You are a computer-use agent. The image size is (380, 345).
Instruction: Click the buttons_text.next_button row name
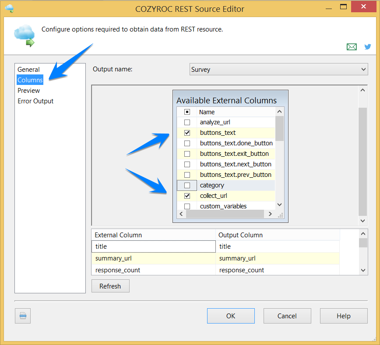236,164
